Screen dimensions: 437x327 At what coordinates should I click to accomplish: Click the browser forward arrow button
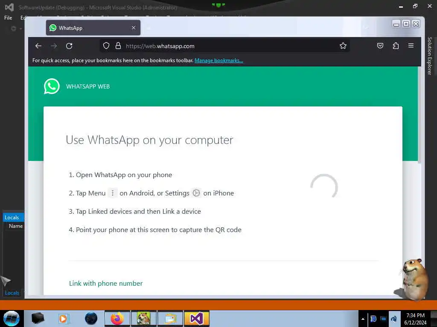54,46
